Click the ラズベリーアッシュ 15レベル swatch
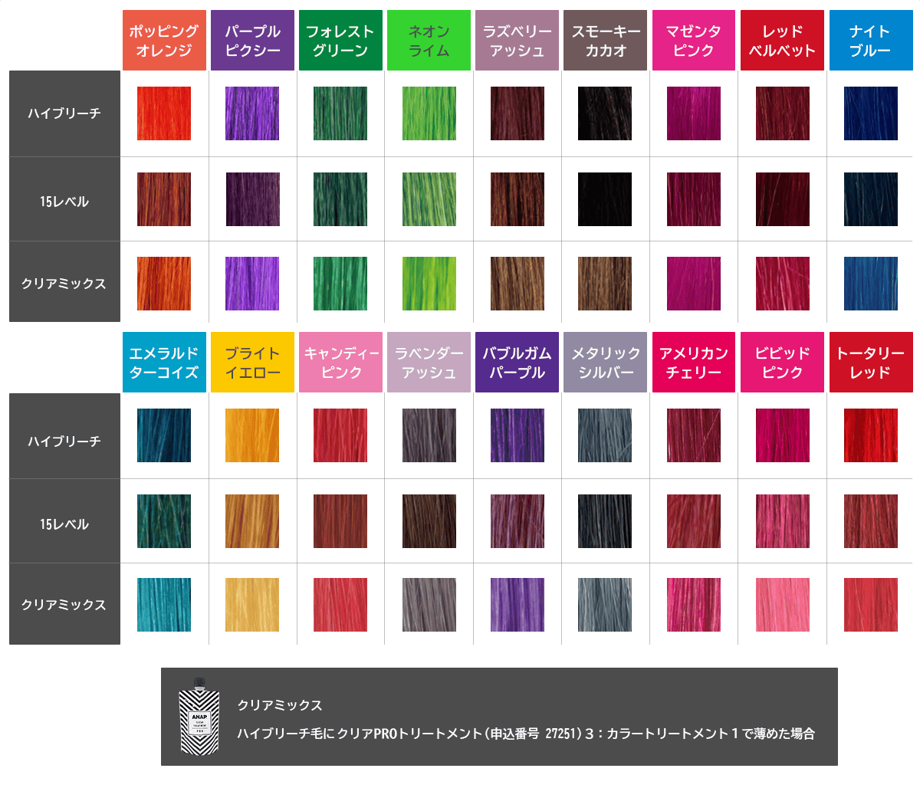 pos(517,198)
